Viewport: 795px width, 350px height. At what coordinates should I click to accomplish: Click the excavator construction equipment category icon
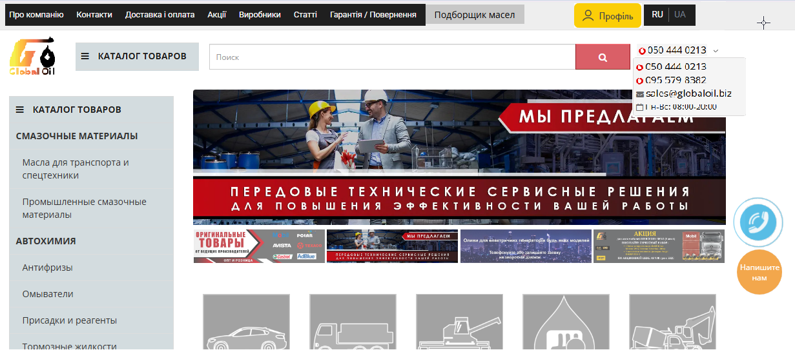pyautogui.click(x=672, y=322)
